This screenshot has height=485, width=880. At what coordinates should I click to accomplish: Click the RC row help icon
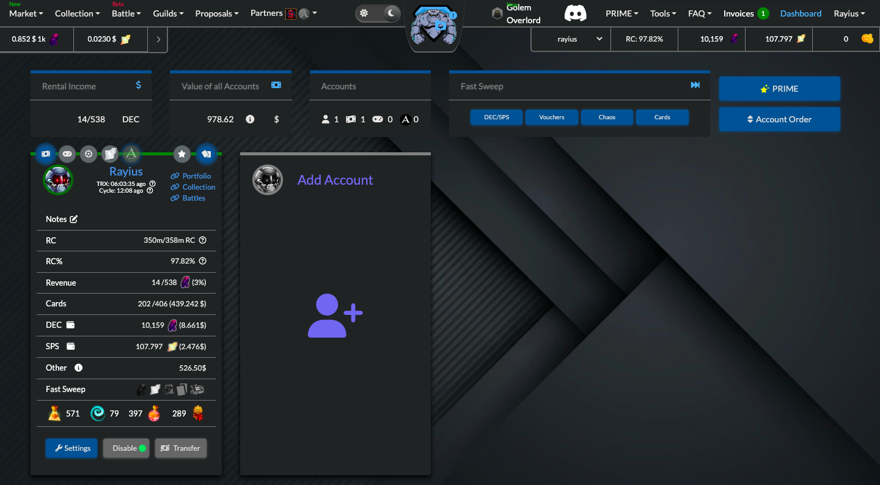tap(203, 240)
